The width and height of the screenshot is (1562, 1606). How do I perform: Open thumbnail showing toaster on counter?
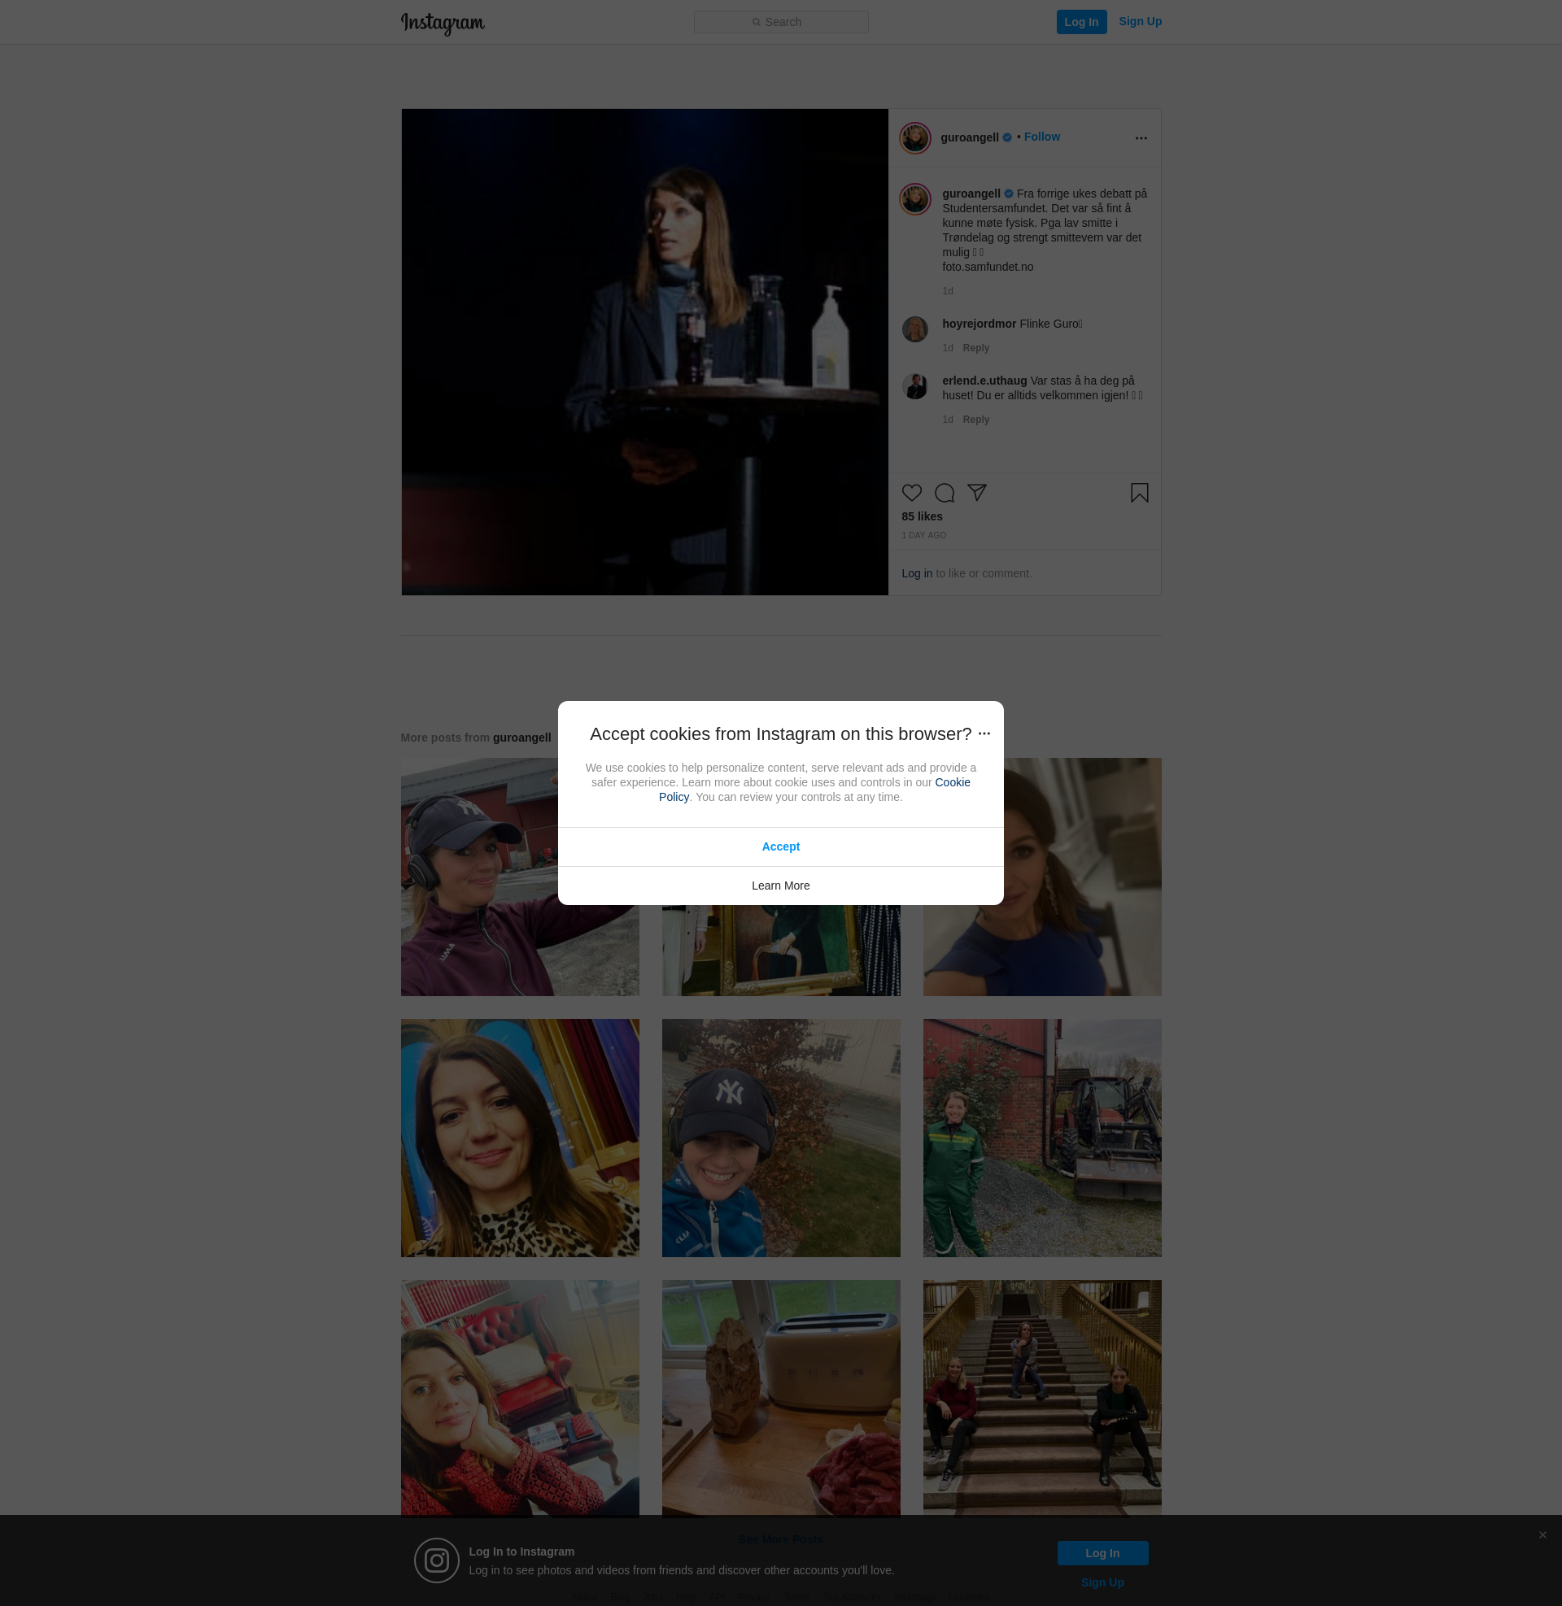780,1399
